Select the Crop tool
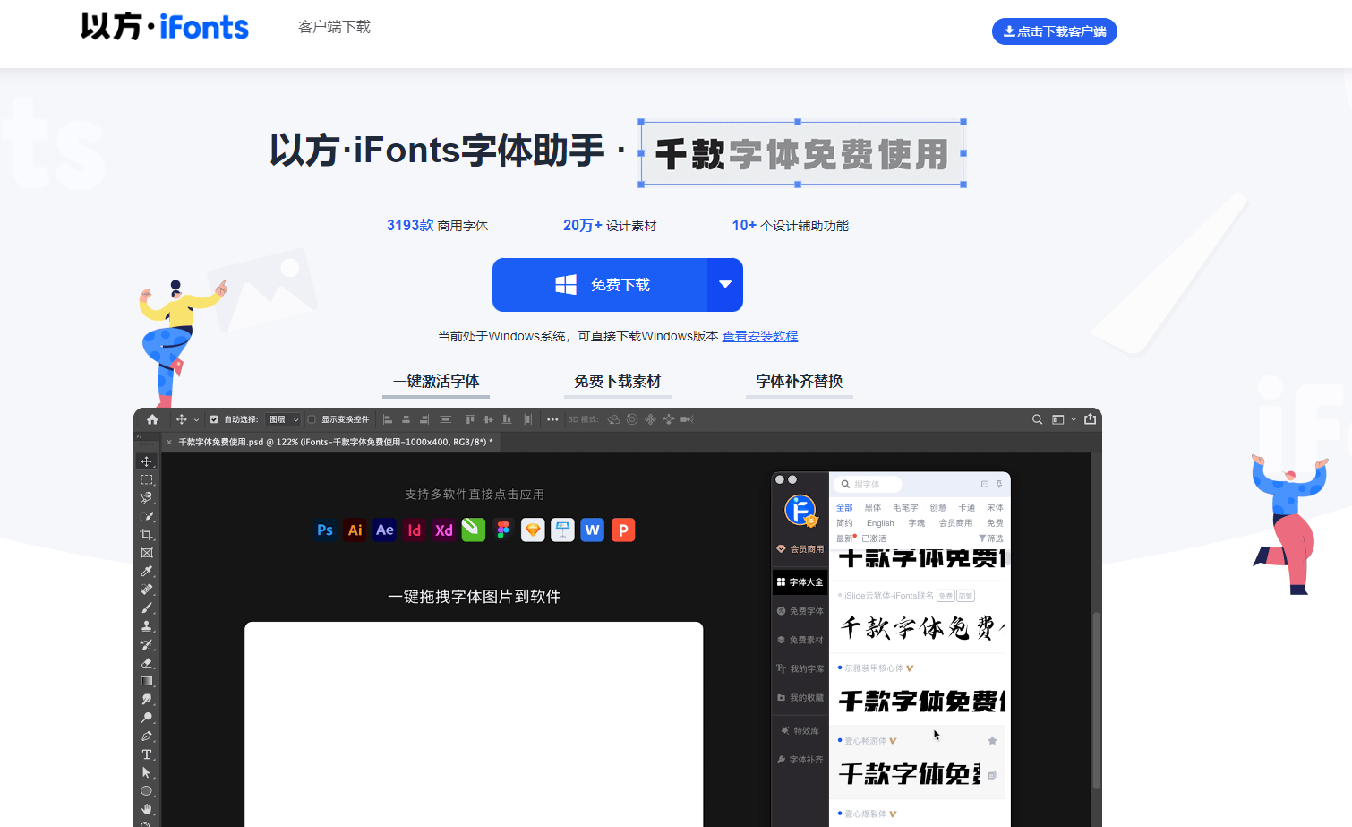The image size is (1352, 827). pos(147,534)
